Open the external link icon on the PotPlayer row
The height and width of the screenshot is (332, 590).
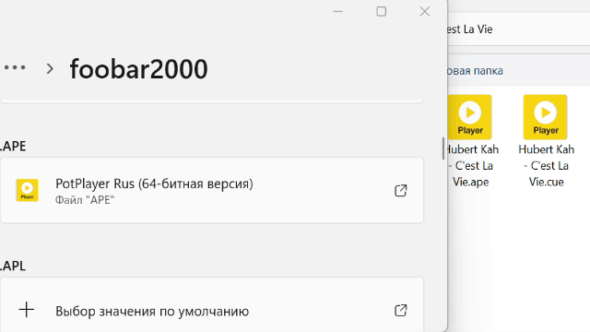(401, 191)
